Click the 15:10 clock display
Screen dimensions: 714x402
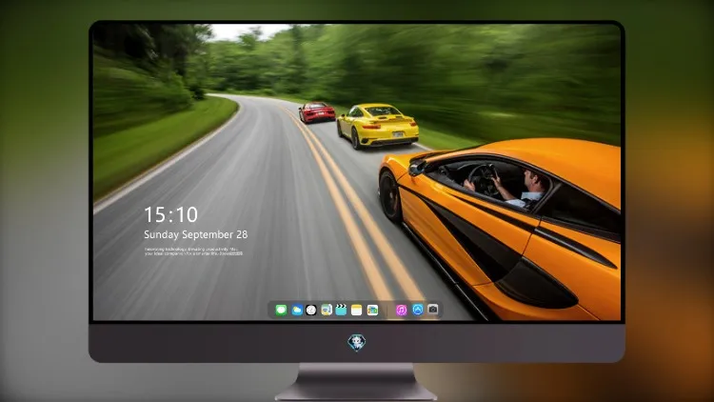click(170, 214)
